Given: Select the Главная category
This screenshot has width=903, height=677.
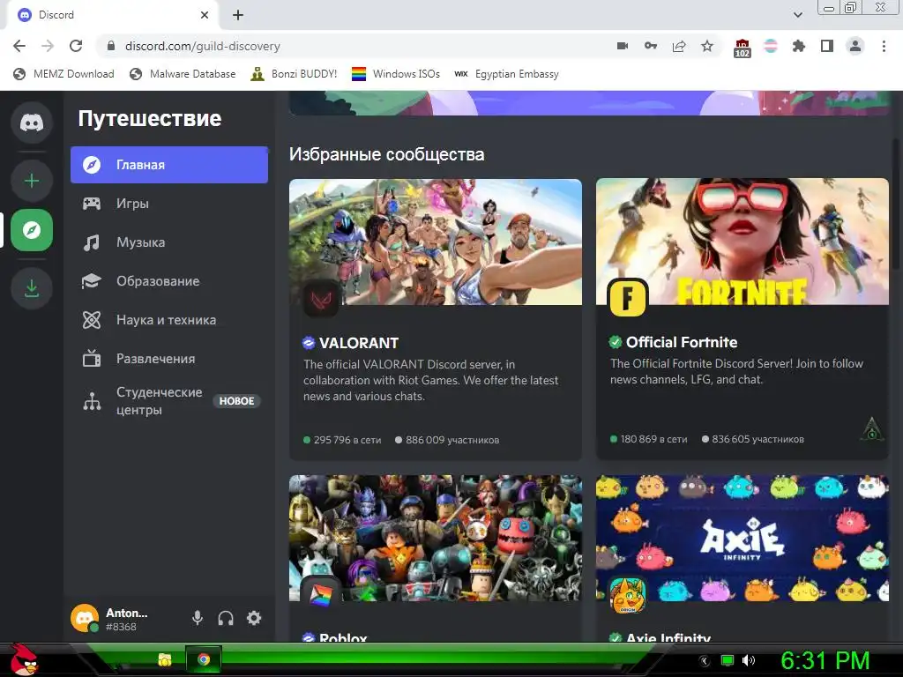Looking at the screenshot, I should point(169,165).
